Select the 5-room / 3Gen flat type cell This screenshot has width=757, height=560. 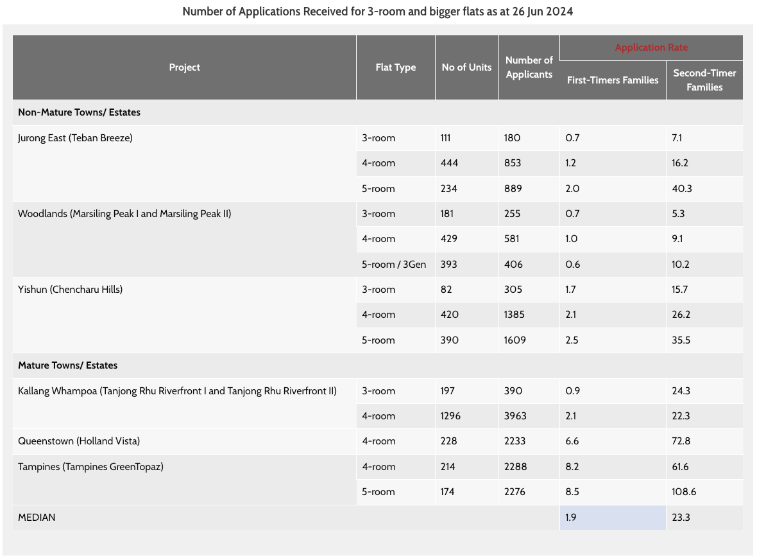point(395,265)
